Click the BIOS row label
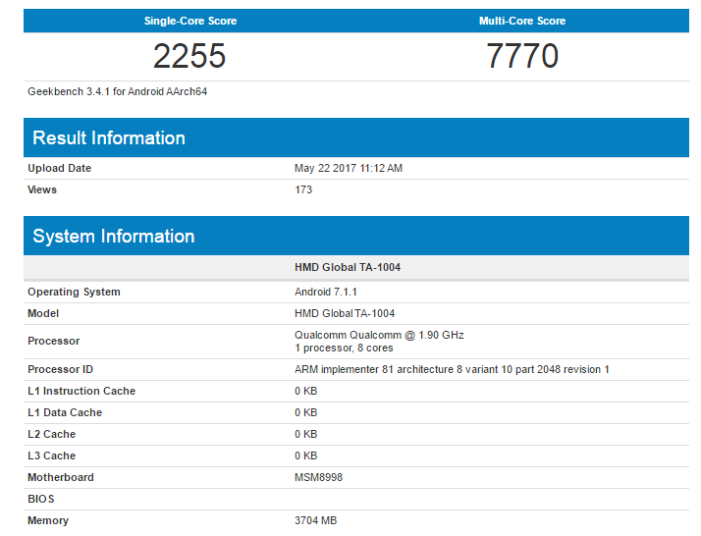This screenshot has height=536, width=701. coord(41,499)
